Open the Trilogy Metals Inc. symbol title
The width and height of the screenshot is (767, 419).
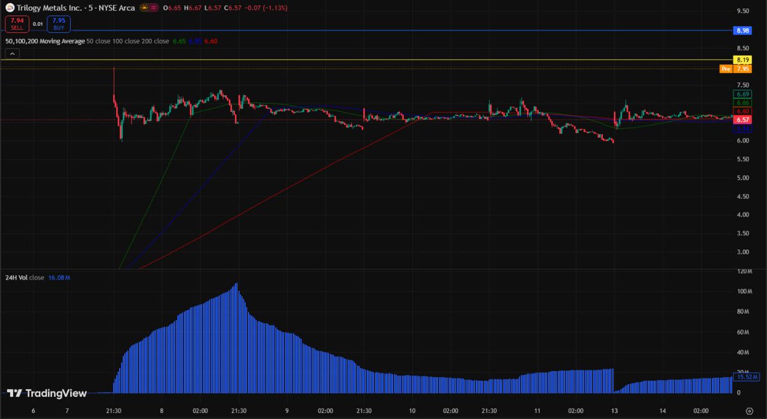click(x=49, y=8)
